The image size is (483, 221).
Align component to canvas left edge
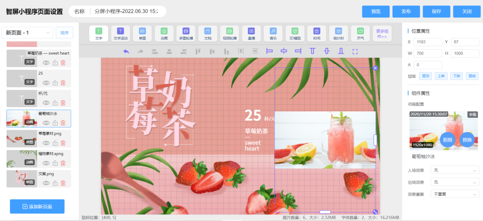[270, 51]
